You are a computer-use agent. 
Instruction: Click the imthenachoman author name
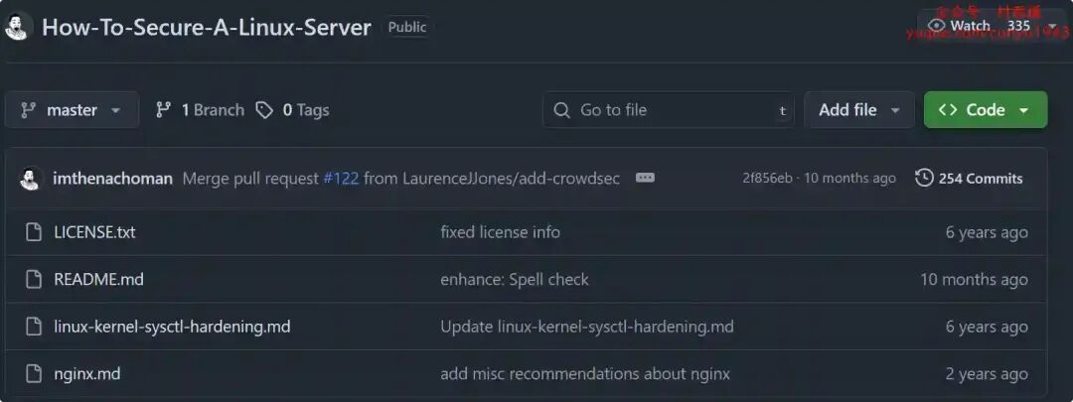(112, 179)
